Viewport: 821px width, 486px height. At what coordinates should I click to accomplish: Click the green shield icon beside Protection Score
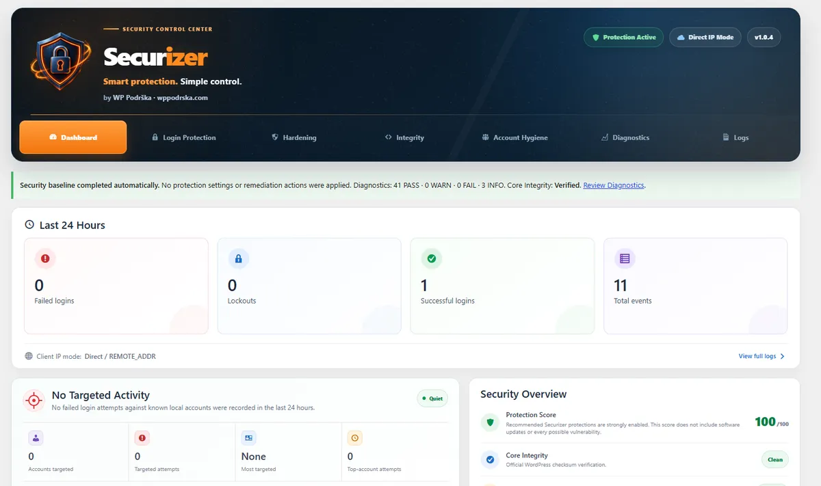[x=490, y=422]
